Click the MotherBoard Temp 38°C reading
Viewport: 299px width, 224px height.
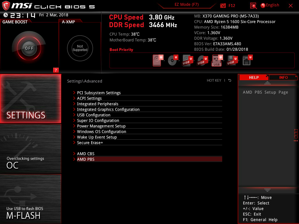coord(133,40)
